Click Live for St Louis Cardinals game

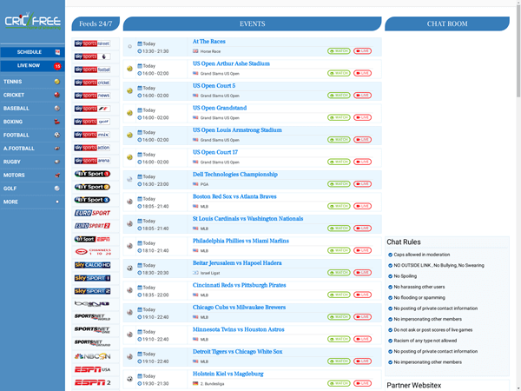tap(362, 228)
